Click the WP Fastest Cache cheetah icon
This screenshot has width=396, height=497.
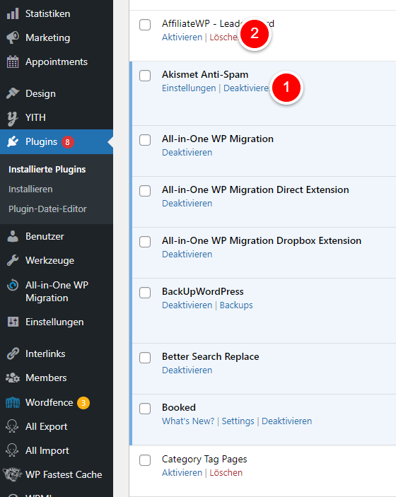(x=12, y=474)
